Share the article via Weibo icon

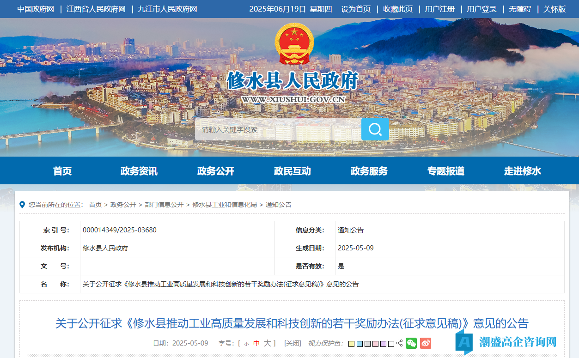425,343
